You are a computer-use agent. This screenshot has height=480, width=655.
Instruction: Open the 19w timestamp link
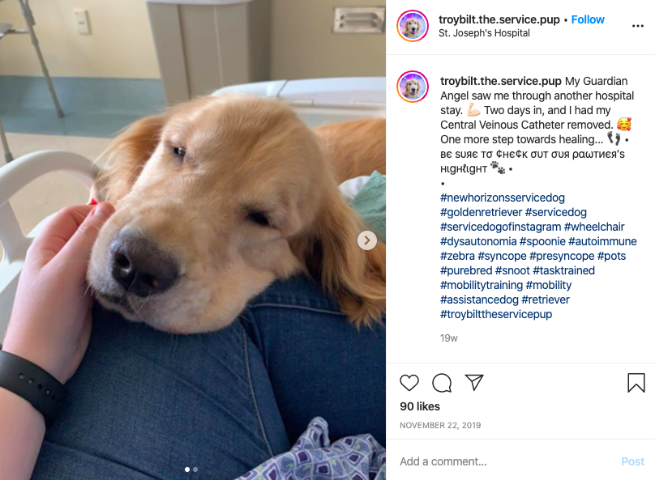pyautogui.click(x=448, y=338)
